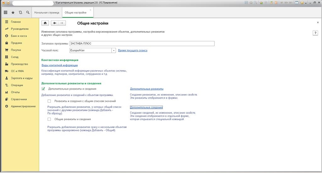Open help with the question mark button
322x173 pixels.
pos(315,33)
